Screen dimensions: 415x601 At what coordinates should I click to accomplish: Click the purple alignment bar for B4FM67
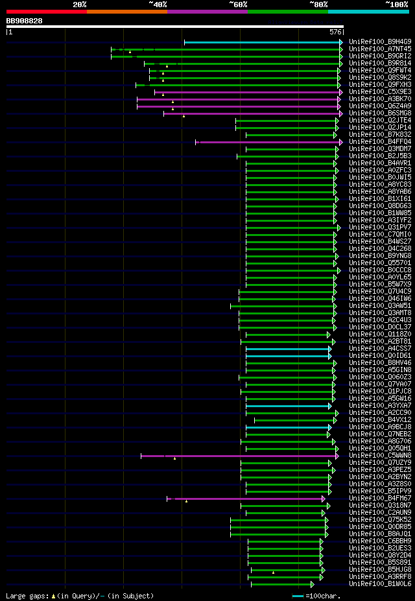click(244, 499)
